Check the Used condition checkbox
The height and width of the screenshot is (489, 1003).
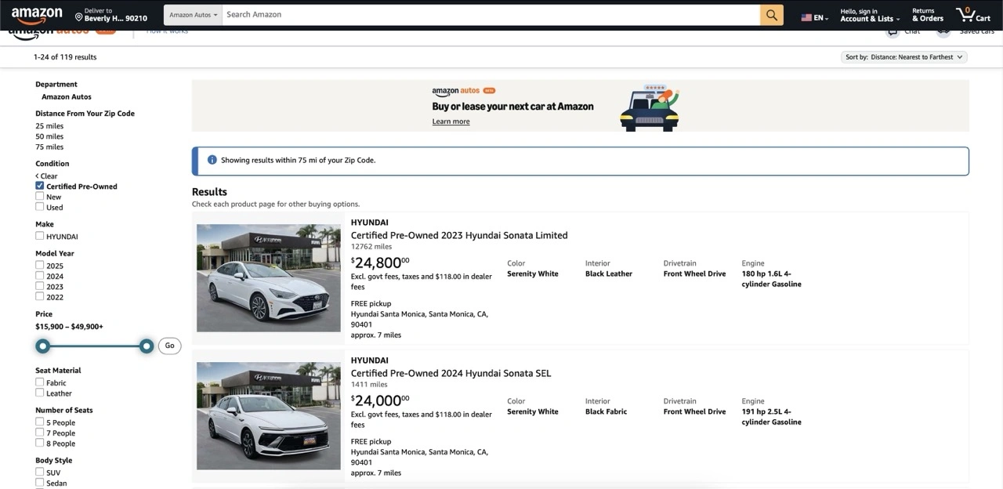(x=39, y=206)
